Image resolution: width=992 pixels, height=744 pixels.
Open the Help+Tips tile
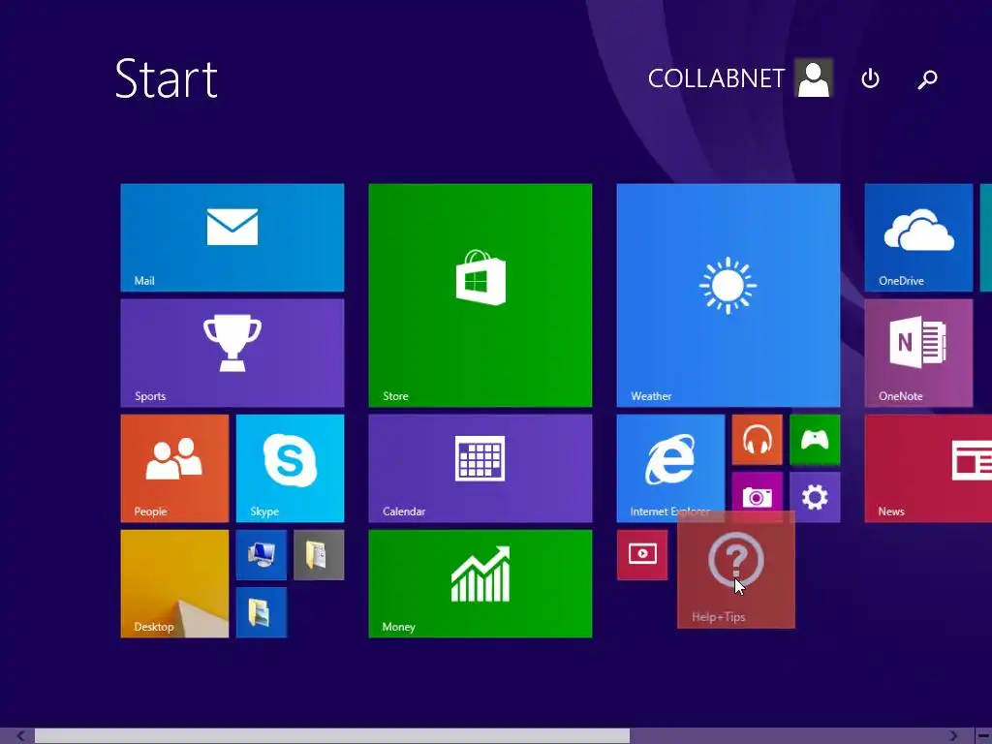click(x=736, y=570)
